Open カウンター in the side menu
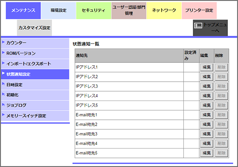 tap(35, 43)
